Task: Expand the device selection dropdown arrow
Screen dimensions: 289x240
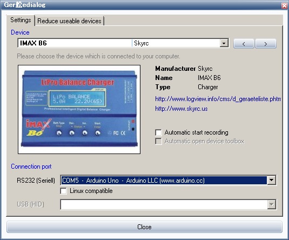Action: pos(224,43)
